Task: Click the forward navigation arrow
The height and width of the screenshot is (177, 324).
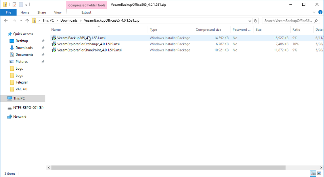Action: [x=14, y=21]
